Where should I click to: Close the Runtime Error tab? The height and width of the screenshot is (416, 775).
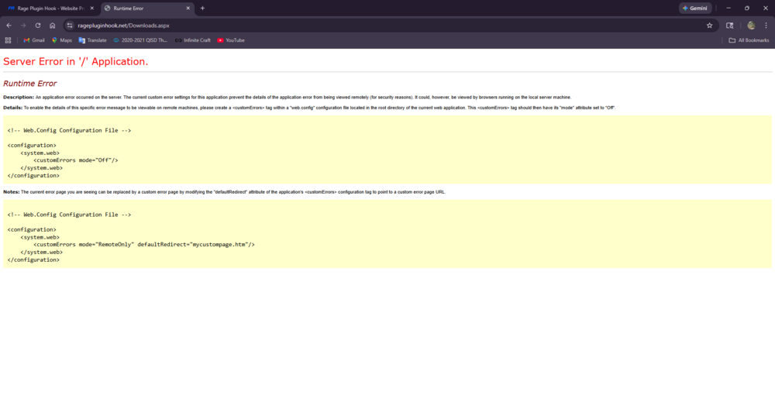pos(188,8)
